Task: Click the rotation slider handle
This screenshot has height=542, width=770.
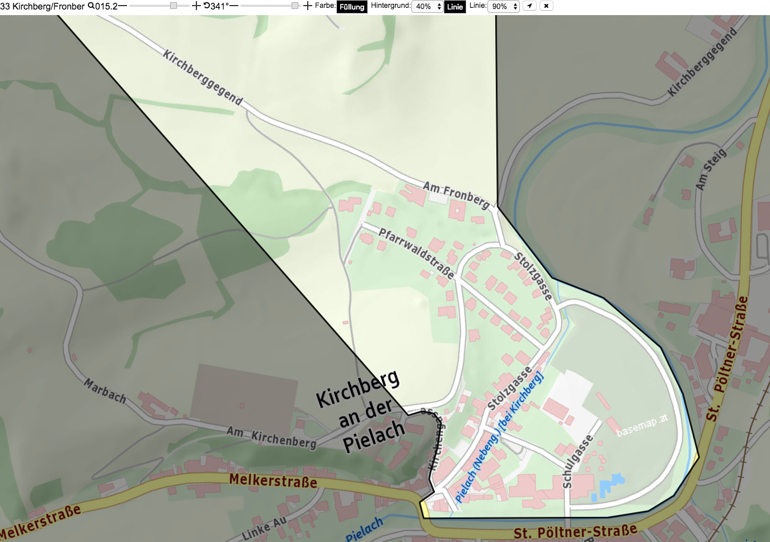Action: click(x=295, y=6)
